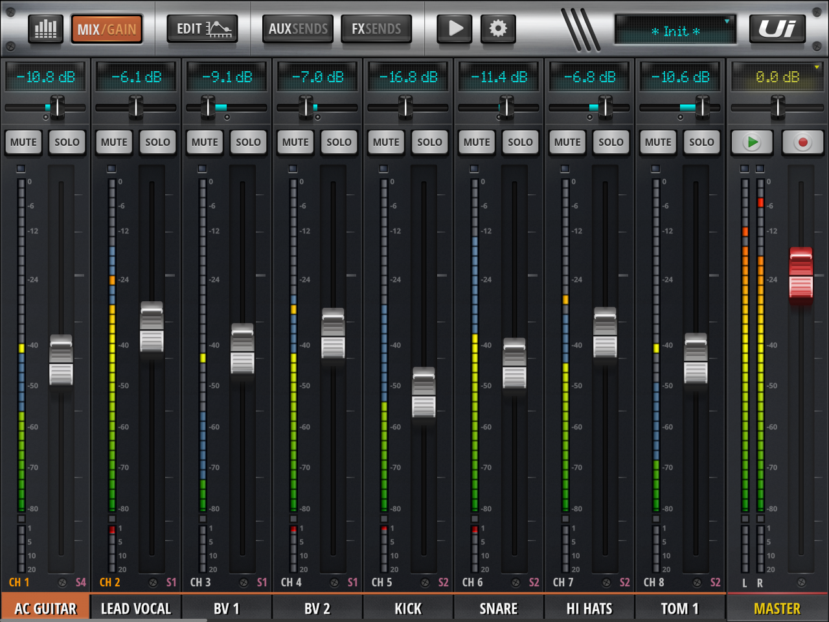
Task: Select the MASTER label
Action: click(777, 608)
